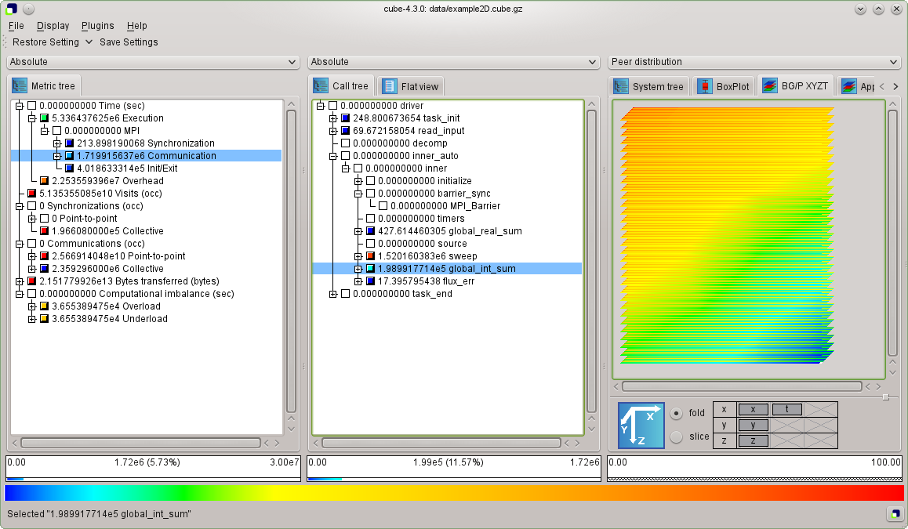This screenshot has width=908, height=529.
Task: Click green color box beside Execution
Action: pyautogui.click(x=44, y=118)
